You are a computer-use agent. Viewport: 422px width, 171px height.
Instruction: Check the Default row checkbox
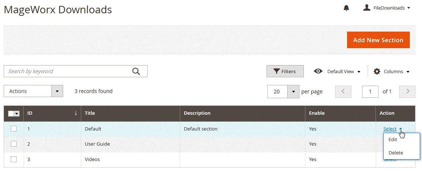click(14, 129)
